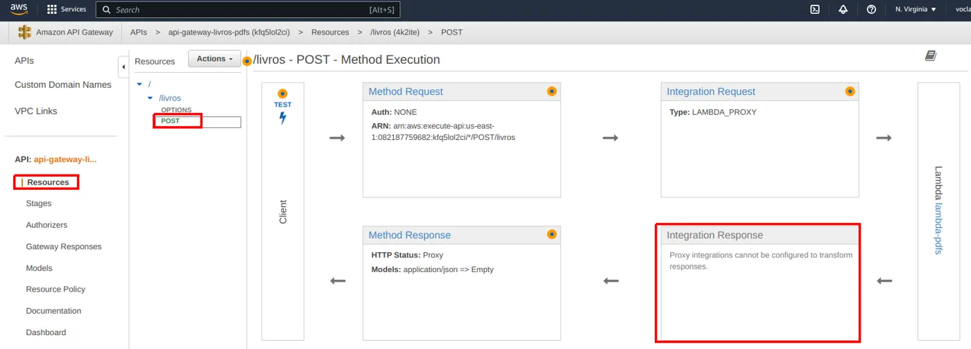Viewport: 971px width, 349px height.
Task: Open the Method Response link
Action: [409, 235]
